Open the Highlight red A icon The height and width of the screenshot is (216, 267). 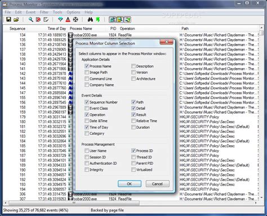click(68, 20)
